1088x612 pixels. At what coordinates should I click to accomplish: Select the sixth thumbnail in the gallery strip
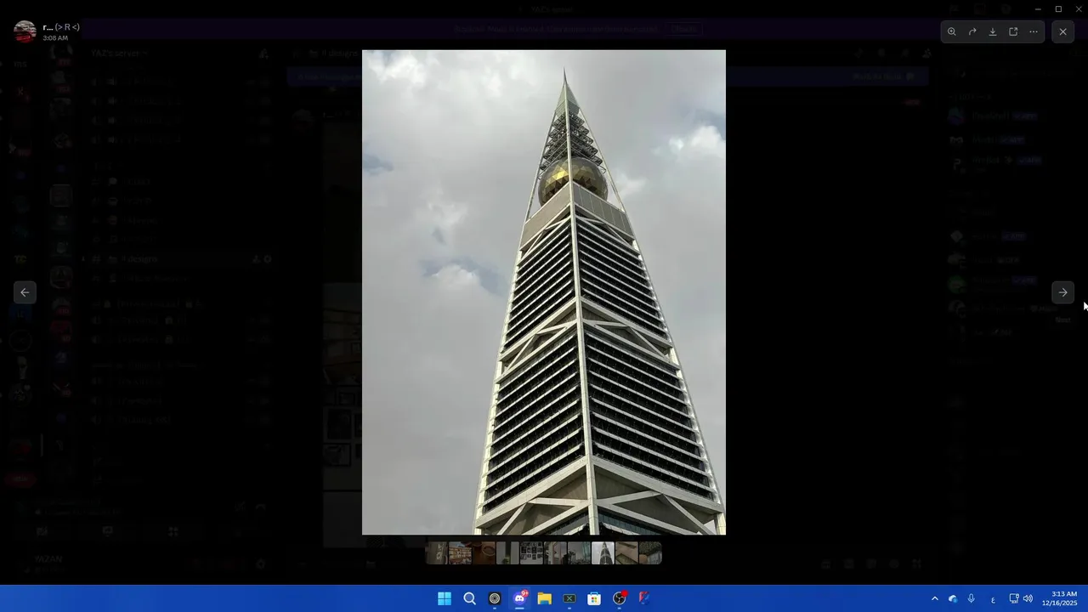[555, 553]
